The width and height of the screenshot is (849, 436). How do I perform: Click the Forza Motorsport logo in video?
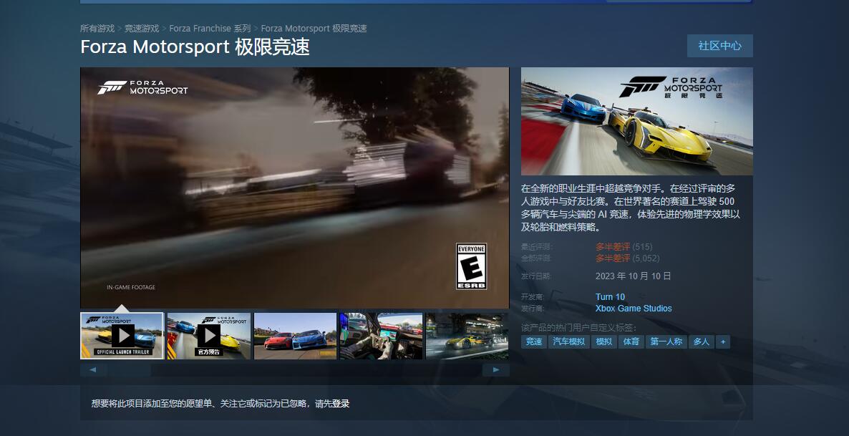[142, 87]
